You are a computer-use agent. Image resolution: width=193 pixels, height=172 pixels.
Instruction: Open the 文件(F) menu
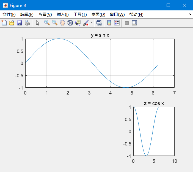[x=9, y=15]
